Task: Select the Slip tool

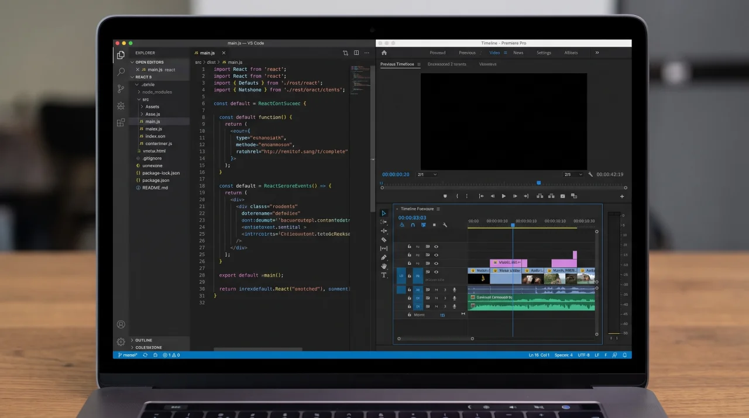Action: (384, 248)
